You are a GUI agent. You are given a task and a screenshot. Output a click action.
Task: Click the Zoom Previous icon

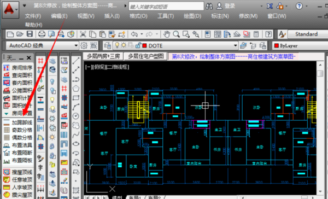click(x=196, y=34)
